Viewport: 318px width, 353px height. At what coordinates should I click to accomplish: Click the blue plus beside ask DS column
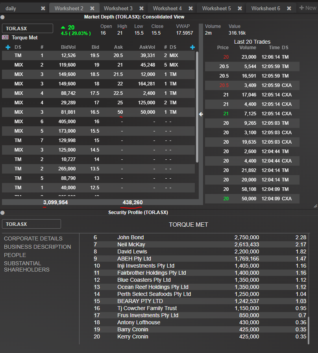[x=192, y=47]
